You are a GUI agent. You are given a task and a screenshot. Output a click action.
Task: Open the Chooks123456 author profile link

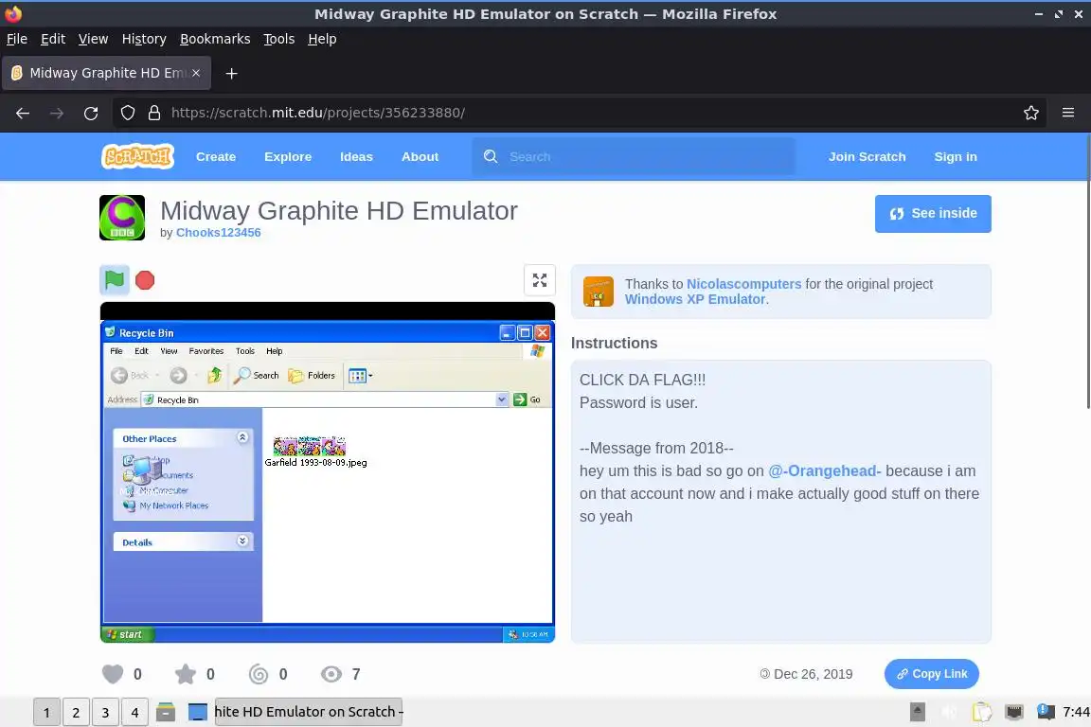click(219, 232)
